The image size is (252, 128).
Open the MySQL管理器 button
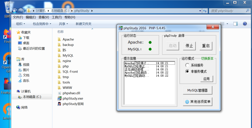(198, 90)
